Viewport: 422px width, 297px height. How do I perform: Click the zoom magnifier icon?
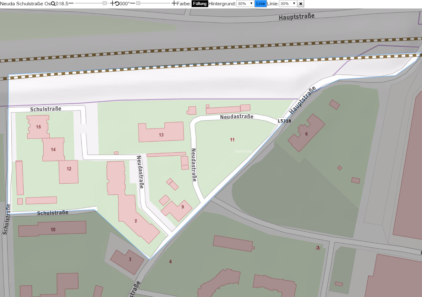(x=53, y=4)
